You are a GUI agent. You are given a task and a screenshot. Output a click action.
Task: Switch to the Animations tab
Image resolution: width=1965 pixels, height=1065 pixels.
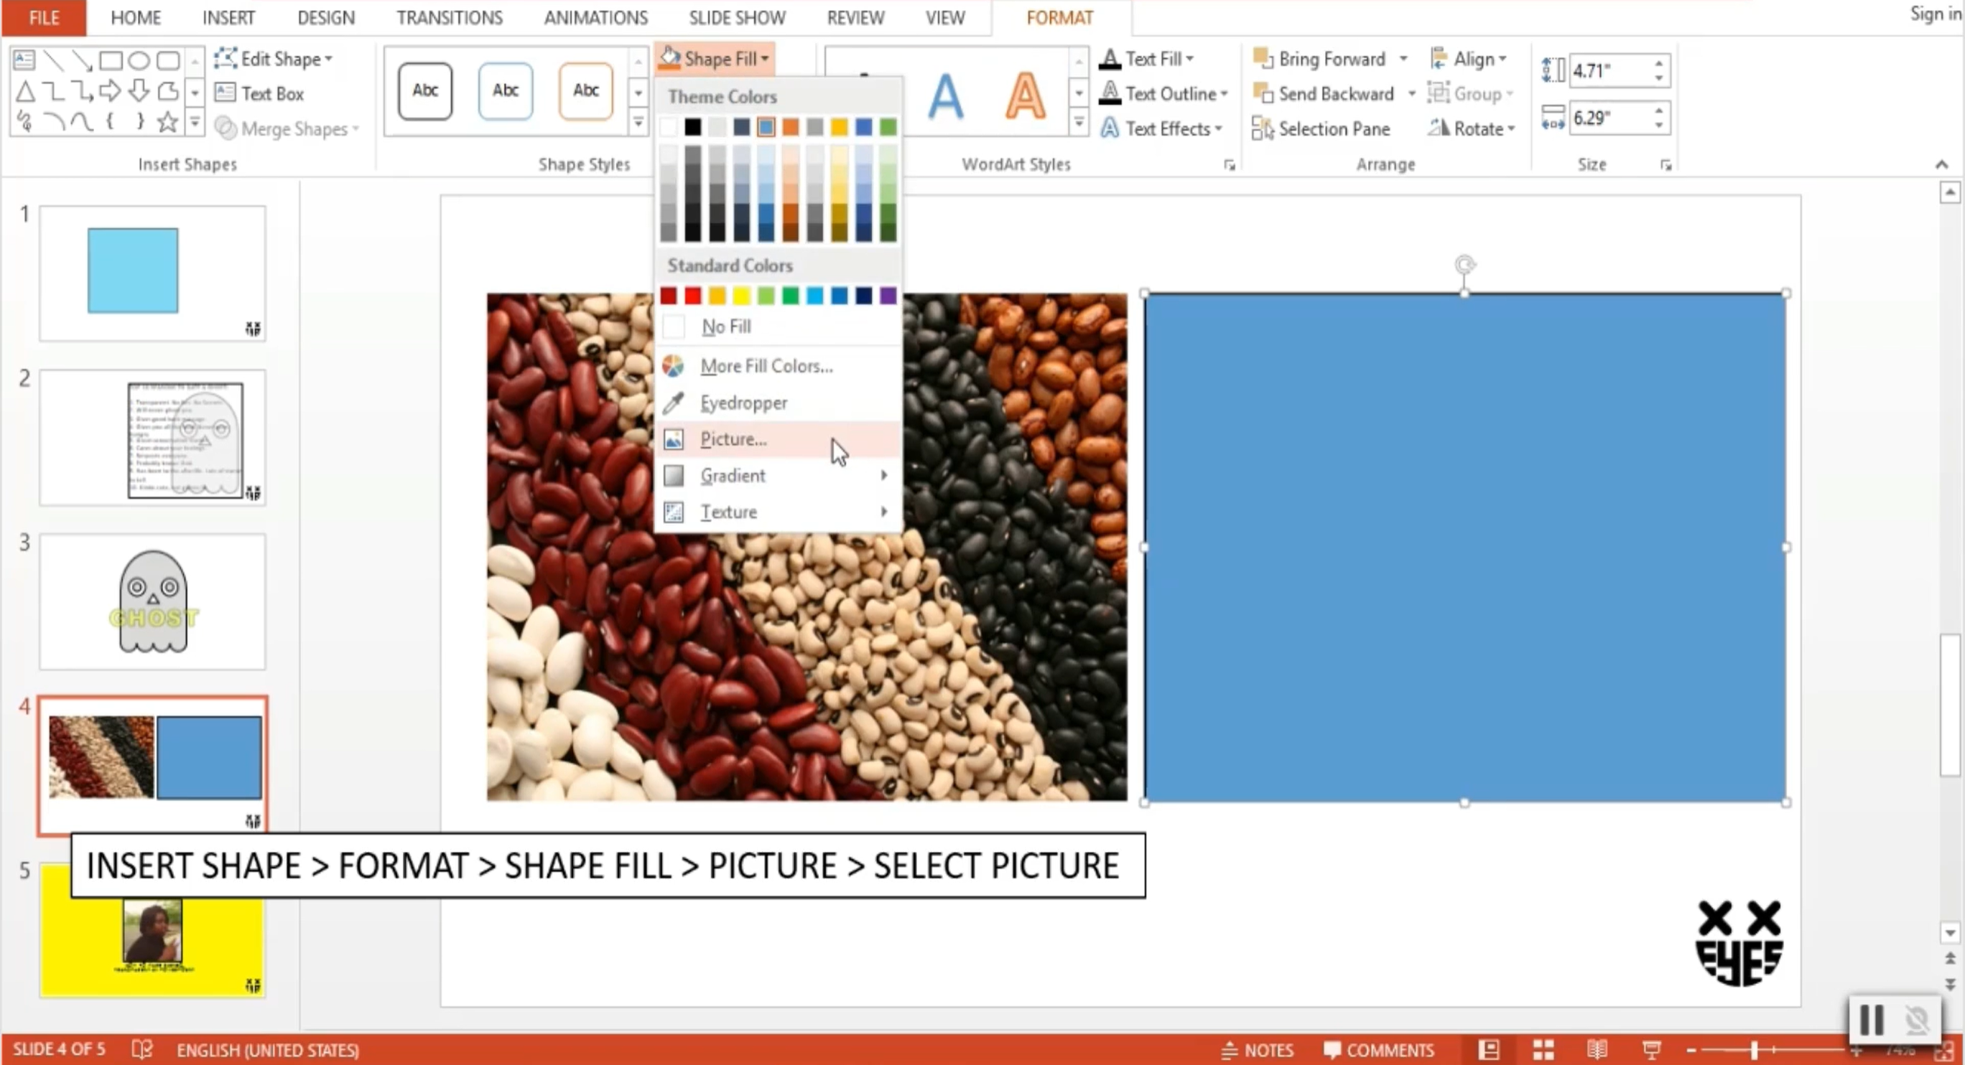pos(595,17)
